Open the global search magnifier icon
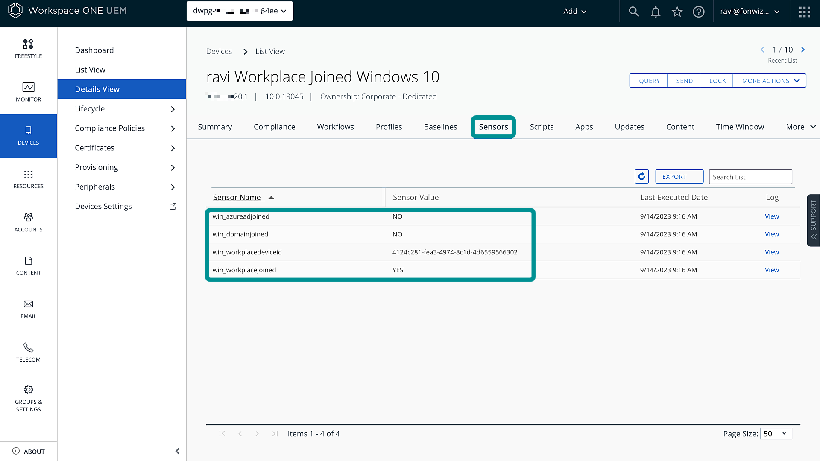 tap(634, 12)
